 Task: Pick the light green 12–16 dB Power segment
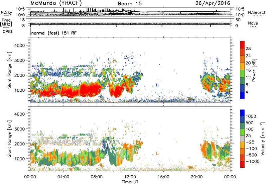(x=242, y=73)
